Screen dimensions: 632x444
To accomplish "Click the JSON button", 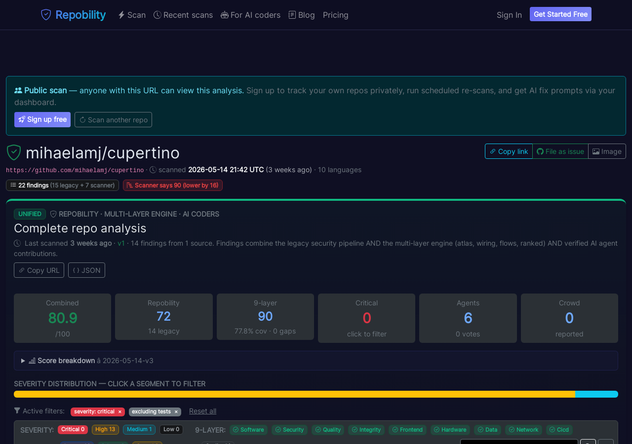I will coord(86,270).
